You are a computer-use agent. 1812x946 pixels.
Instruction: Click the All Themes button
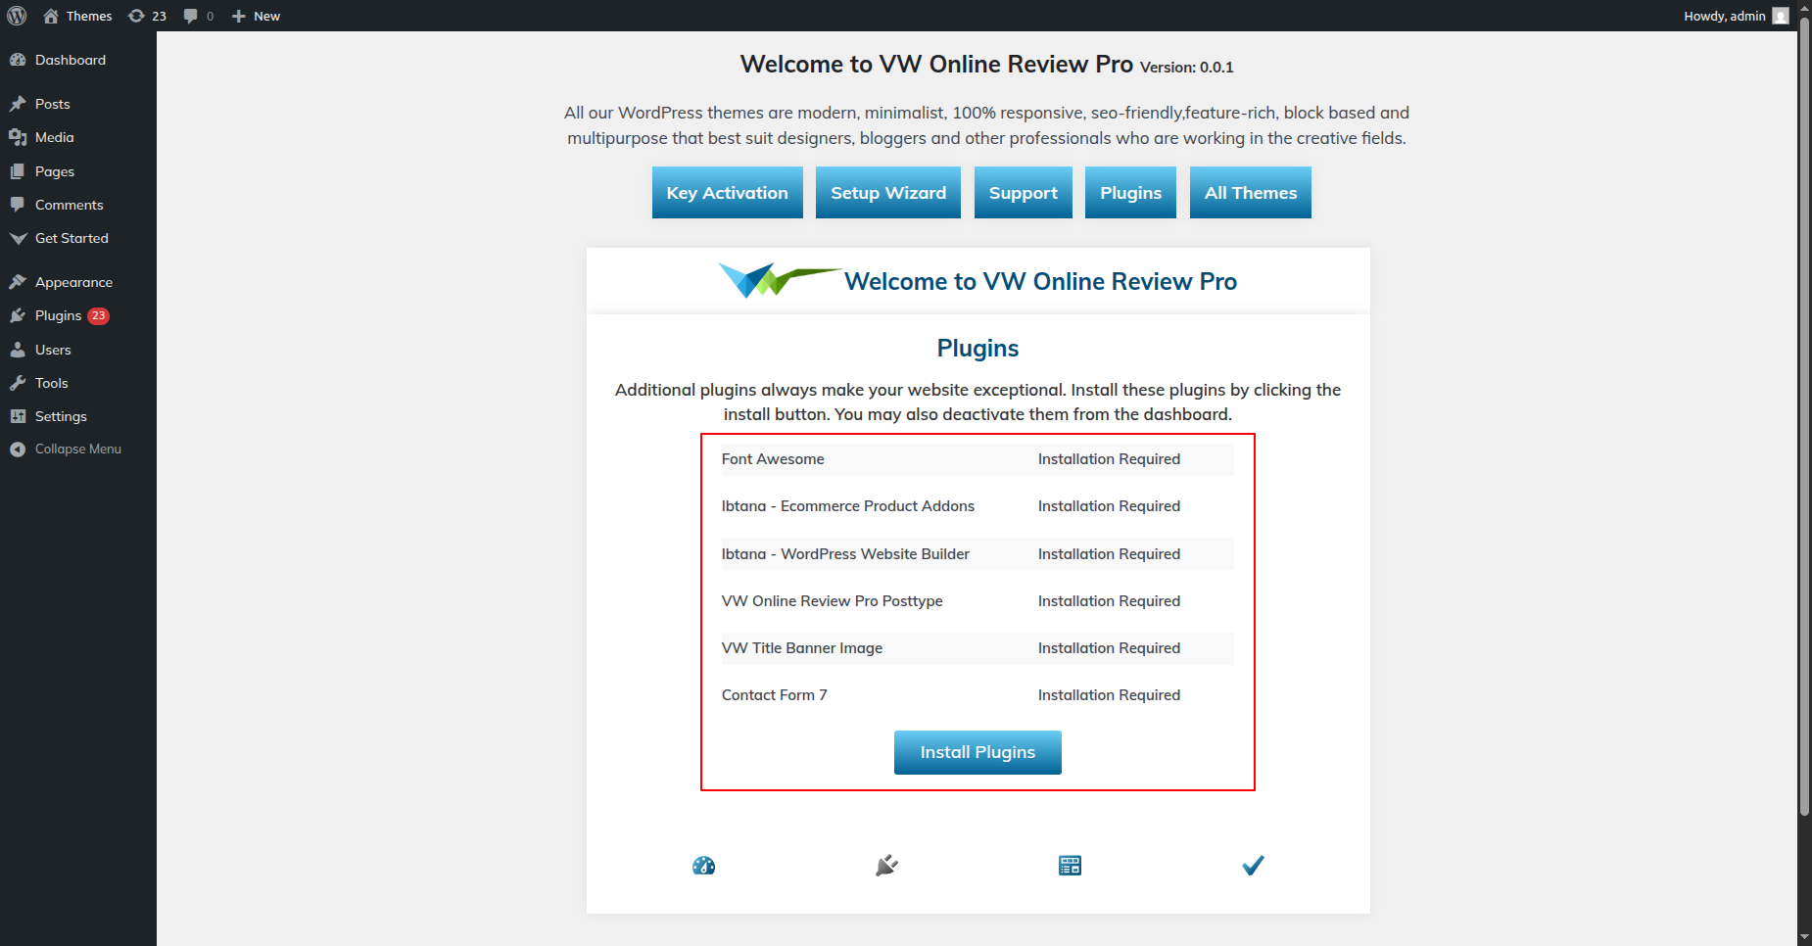[x=1250, y=193]
